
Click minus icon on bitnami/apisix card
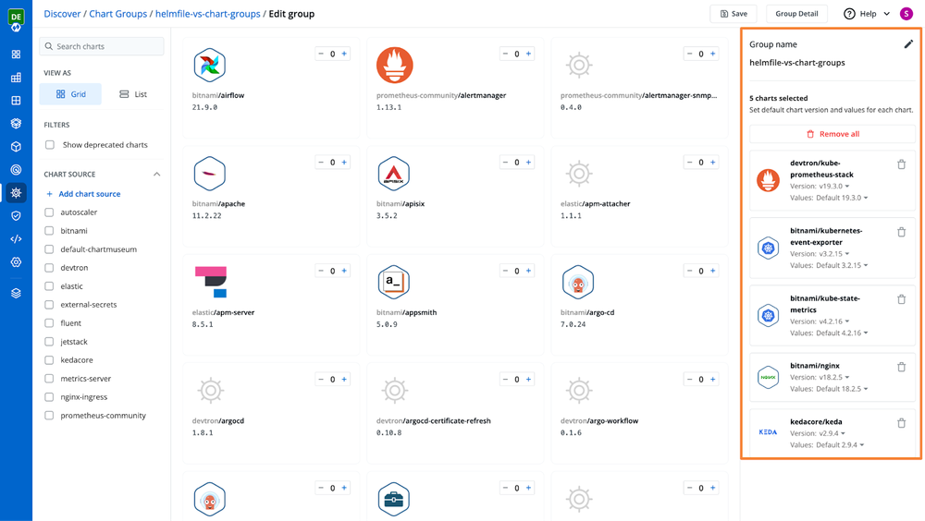coord(505,163)
